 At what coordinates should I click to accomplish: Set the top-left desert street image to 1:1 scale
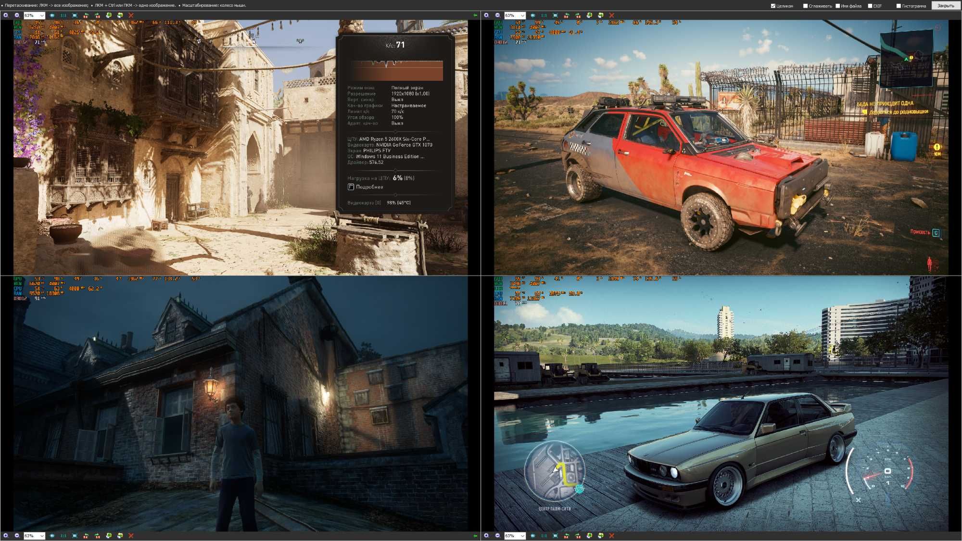coord(63,15)
